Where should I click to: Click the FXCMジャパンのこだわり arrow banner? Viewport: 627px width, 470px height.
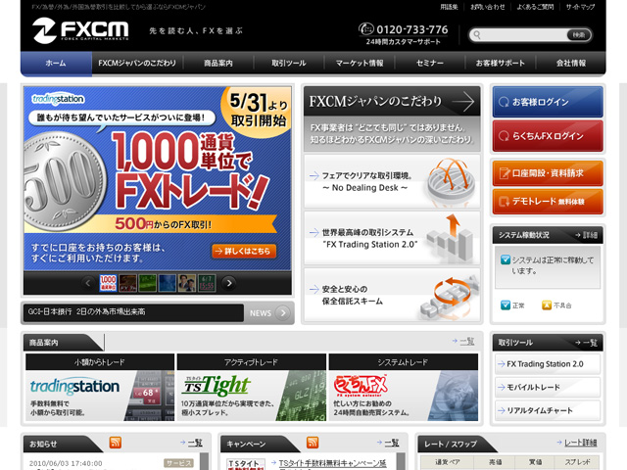[x=391, y=101]
